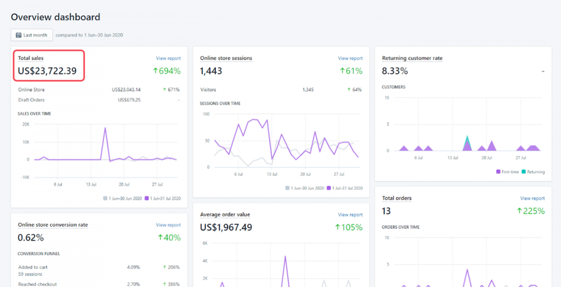561x287 pixels.
Task: Click the 1,443 sessions count
Action: coord(211,71)
